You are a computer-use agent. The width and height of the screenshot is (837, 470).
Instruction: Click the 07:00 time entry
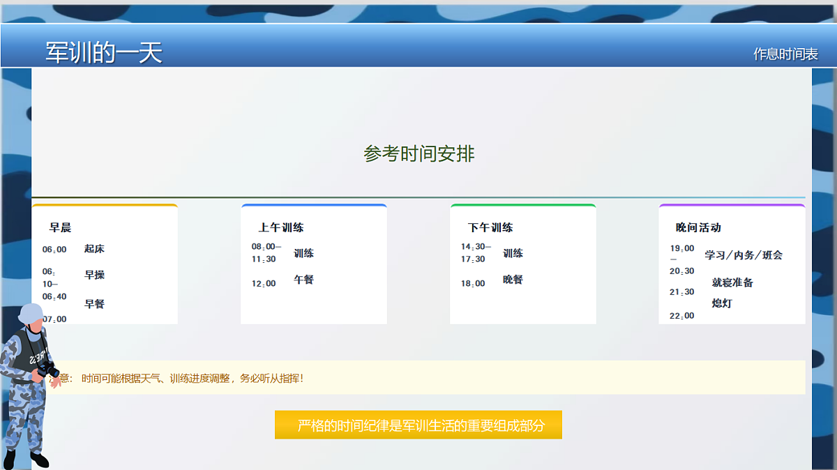[x=54, y=319]
